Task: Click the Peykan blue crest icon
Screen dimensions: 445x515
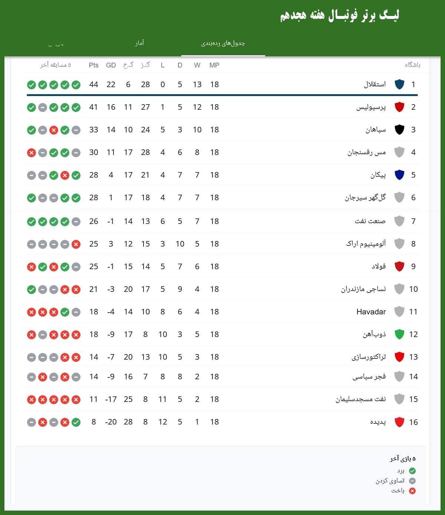Action: [400, 175]
